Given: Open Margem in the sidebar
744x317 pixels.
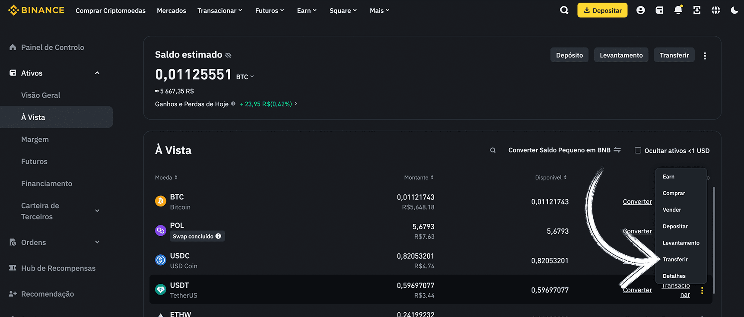Looking at the screenshot, I should (x=35, y=139).
